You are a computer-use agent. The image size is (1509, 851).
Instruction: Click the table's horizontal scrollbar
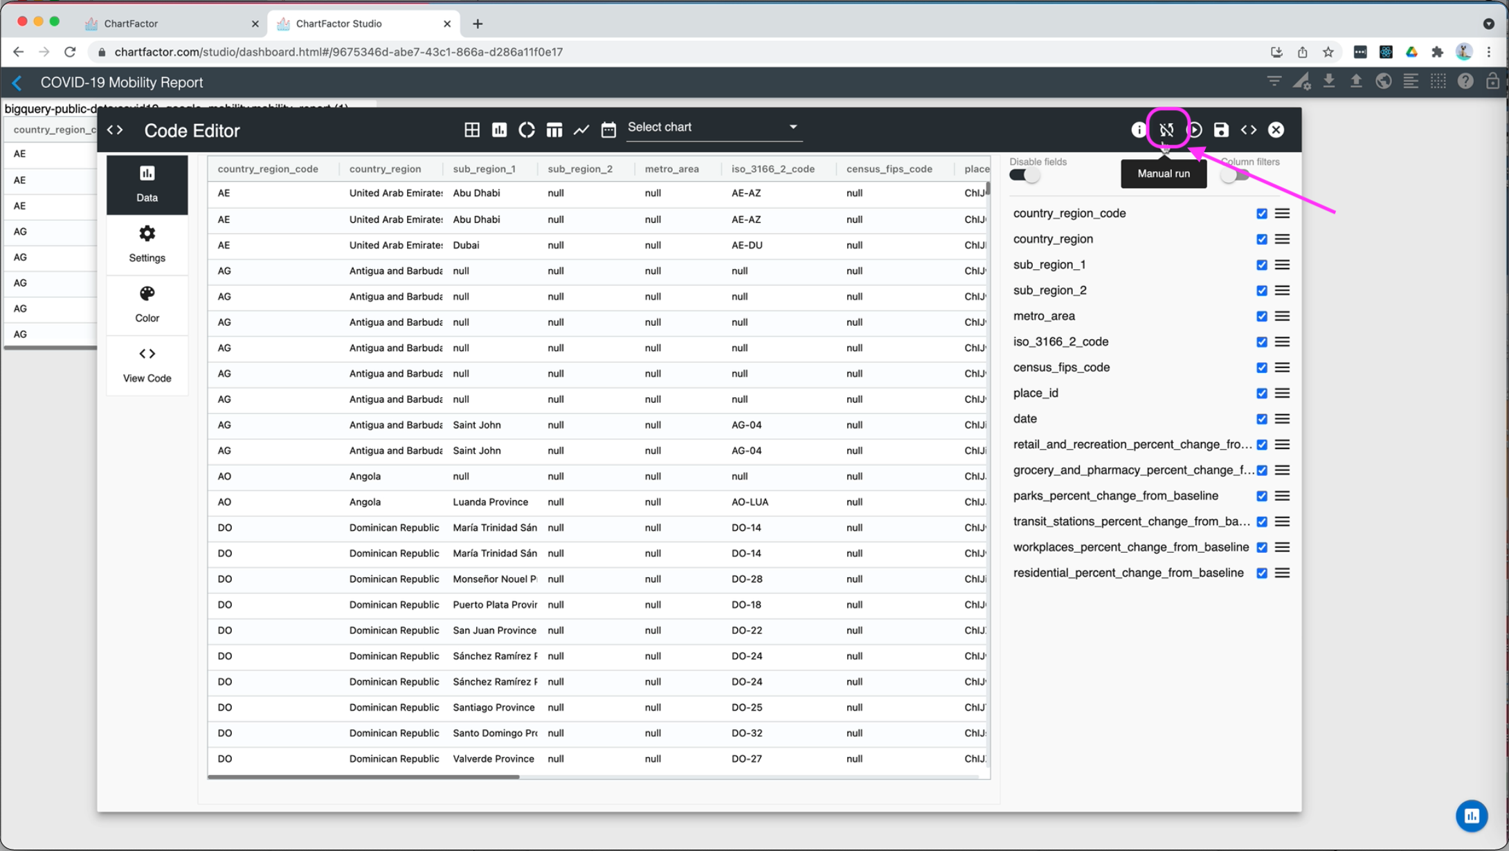[x=363, y=777]
